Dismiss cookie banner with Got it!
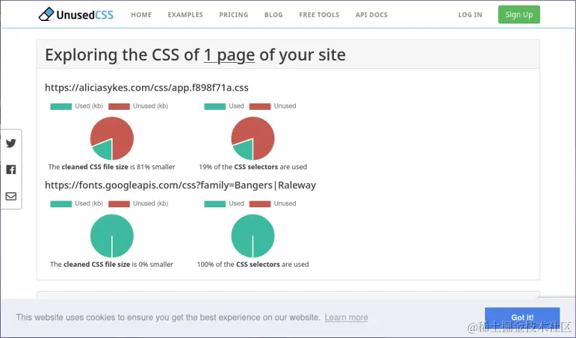Image resolution: width=576 pixels, height=338 pixels. (x=522, y=317)
